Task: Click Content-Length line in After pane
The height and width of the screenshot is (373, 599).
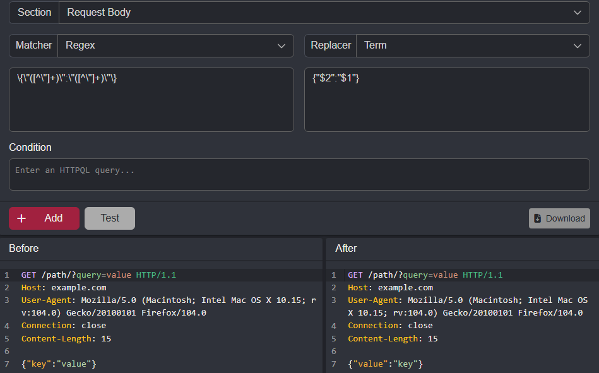Action: [x=393, y=339]
